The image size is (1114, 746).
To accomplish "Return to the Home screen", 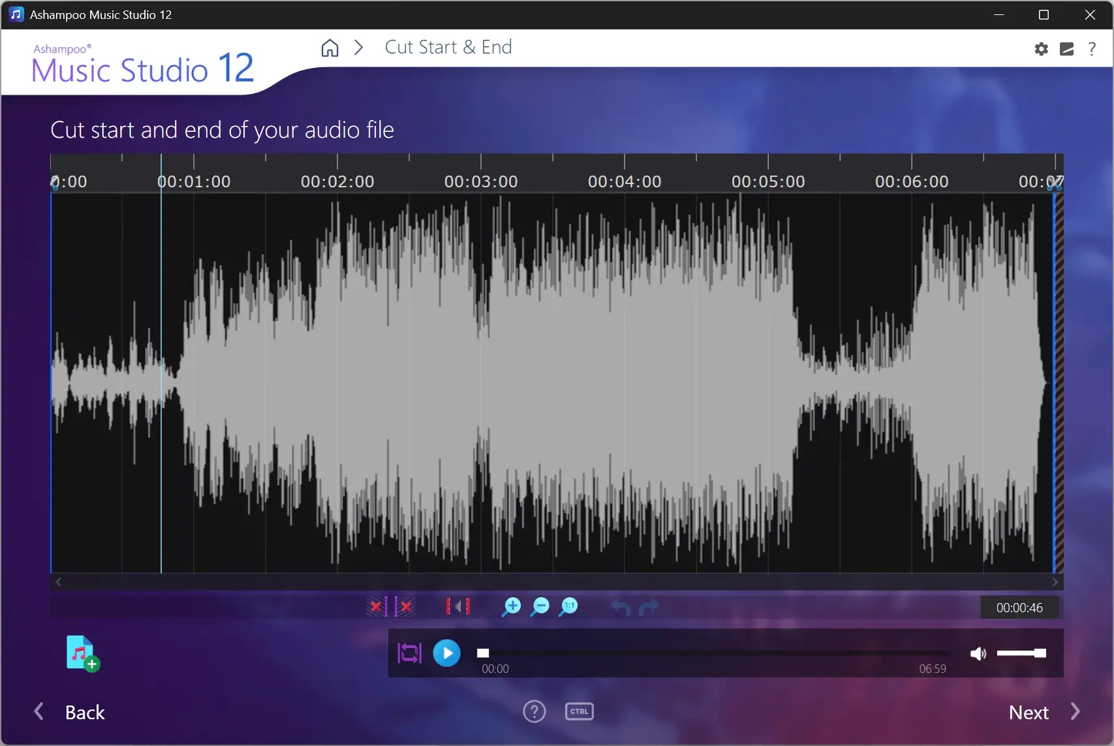I will coord(330,48).
